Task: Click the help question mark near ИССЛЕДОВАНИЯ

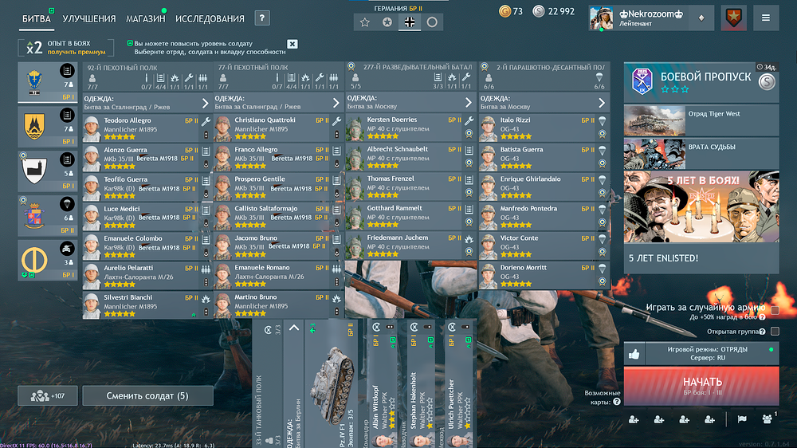Action: 262,18
